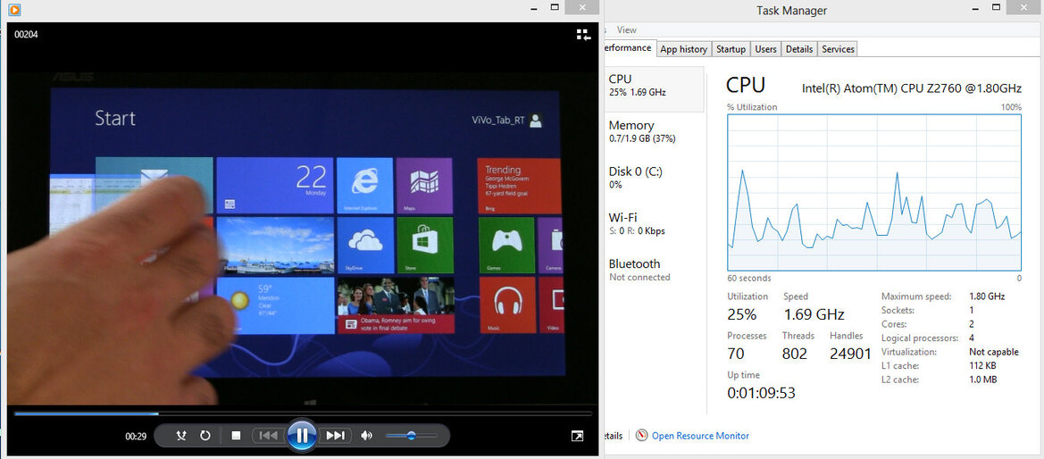Open the Startup tab
The width and height of the screenshot is (1044, 459).
(731, 49)
